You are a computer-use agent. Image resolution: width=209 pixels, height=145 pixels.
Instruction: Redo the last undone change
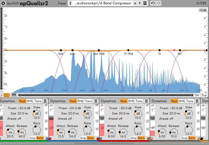click(158, 3)
